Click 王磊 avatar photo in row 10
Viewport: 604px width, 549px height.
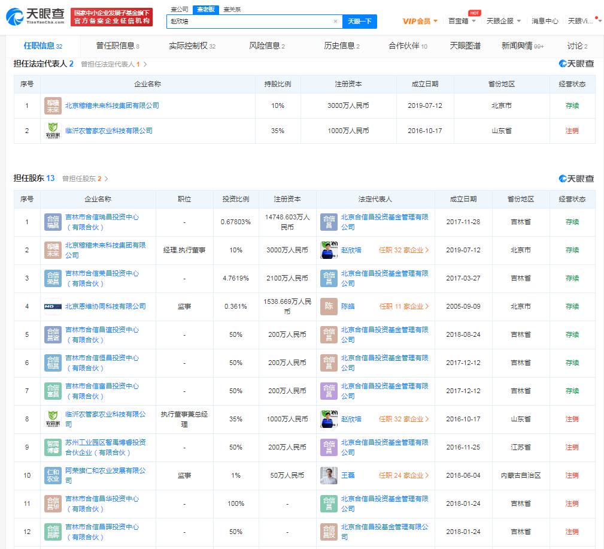coord(329,476)
